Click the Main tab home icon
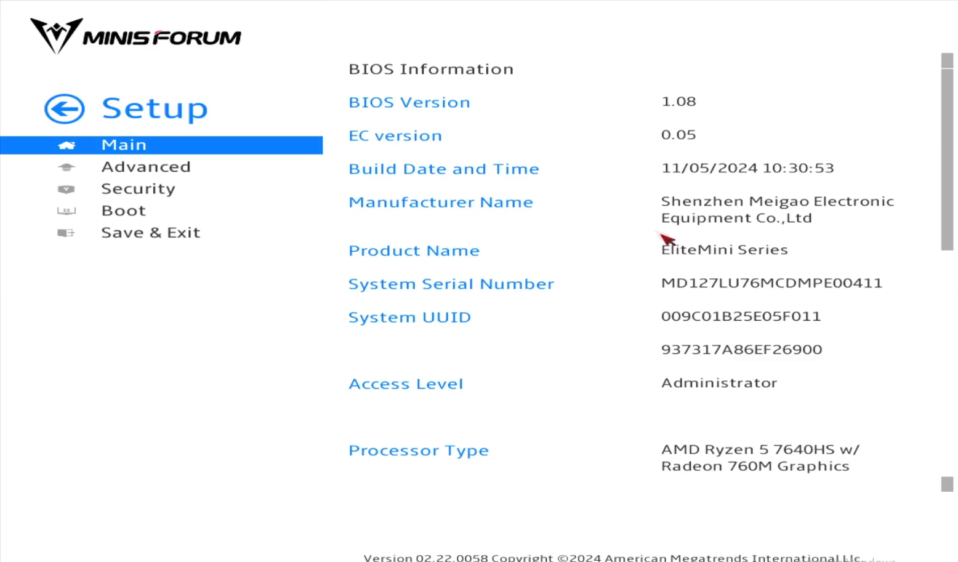This screenshot has height=562, width=958. (x=66, y=145)
